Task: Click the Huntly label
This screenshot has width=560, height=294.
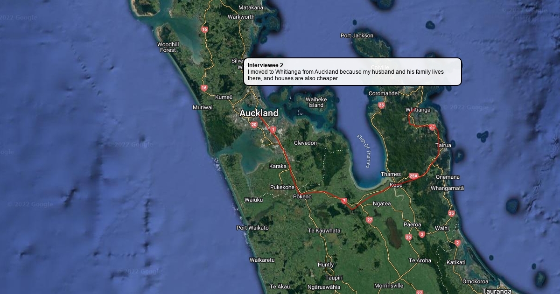Action: click(x=326, y=265)
